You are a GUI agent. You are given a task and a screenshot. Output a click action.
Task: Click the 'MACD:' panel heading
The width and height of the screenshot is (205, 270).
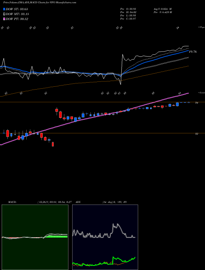pos(12,202)
